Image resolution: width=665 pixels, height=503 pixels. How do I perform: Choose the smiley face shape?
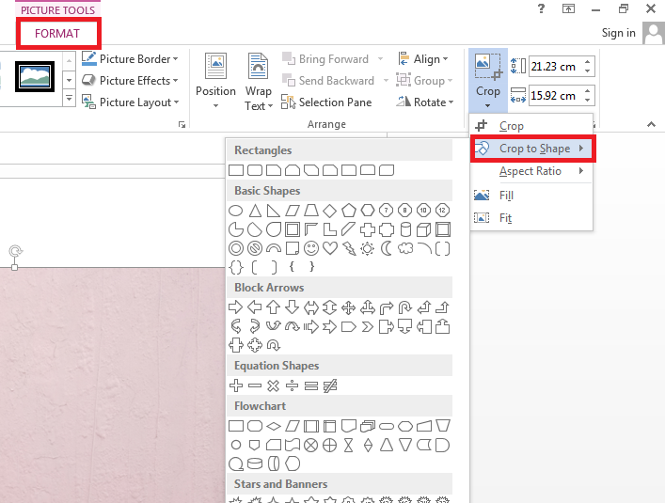pyautogui.click(x=311, y=248)
